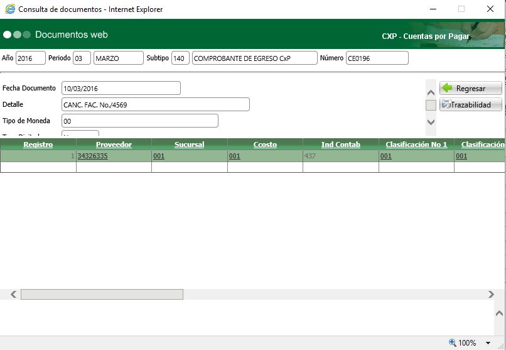Click COMPROBANTE DE EGRESO CxP field
506x350 pixels.
[x=255, y=58]
